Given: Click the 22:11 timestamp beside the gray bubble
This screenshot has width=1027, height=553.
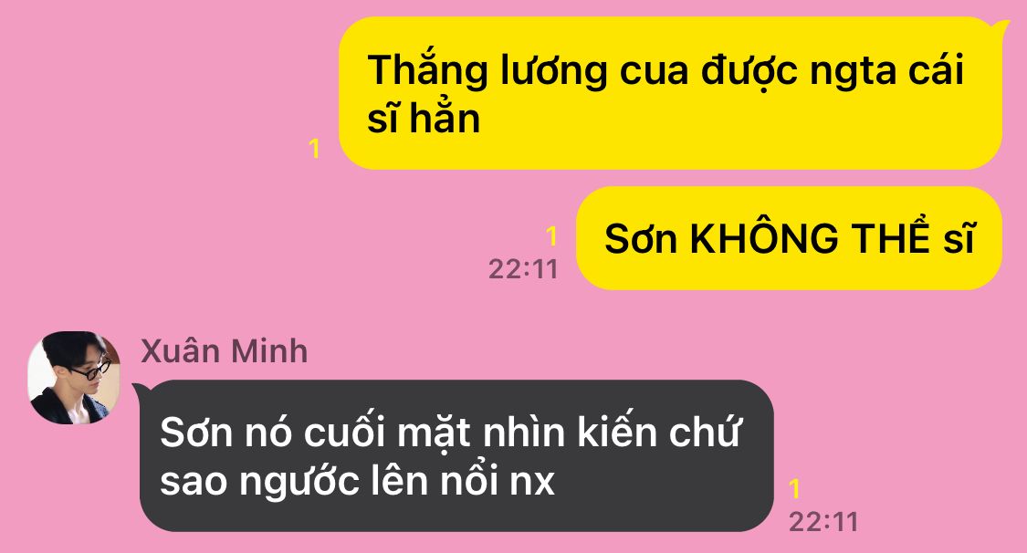Looking at the screenshot, I should click(823, 522).
